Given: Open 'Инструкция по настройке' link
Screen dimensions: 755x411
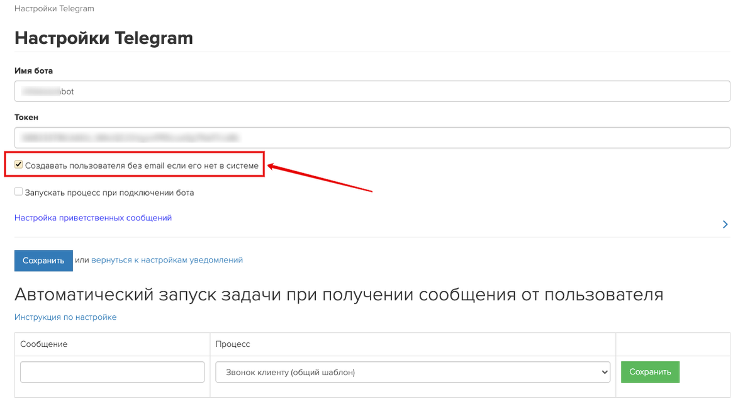Looking at the screenshot, I should (x=65, y=317).
